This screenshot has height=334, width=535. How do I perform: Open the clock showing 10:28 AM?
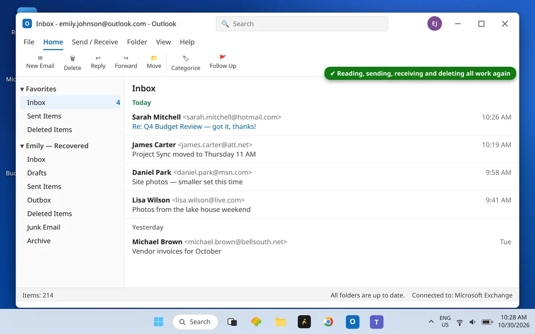(x=514, y=321)
